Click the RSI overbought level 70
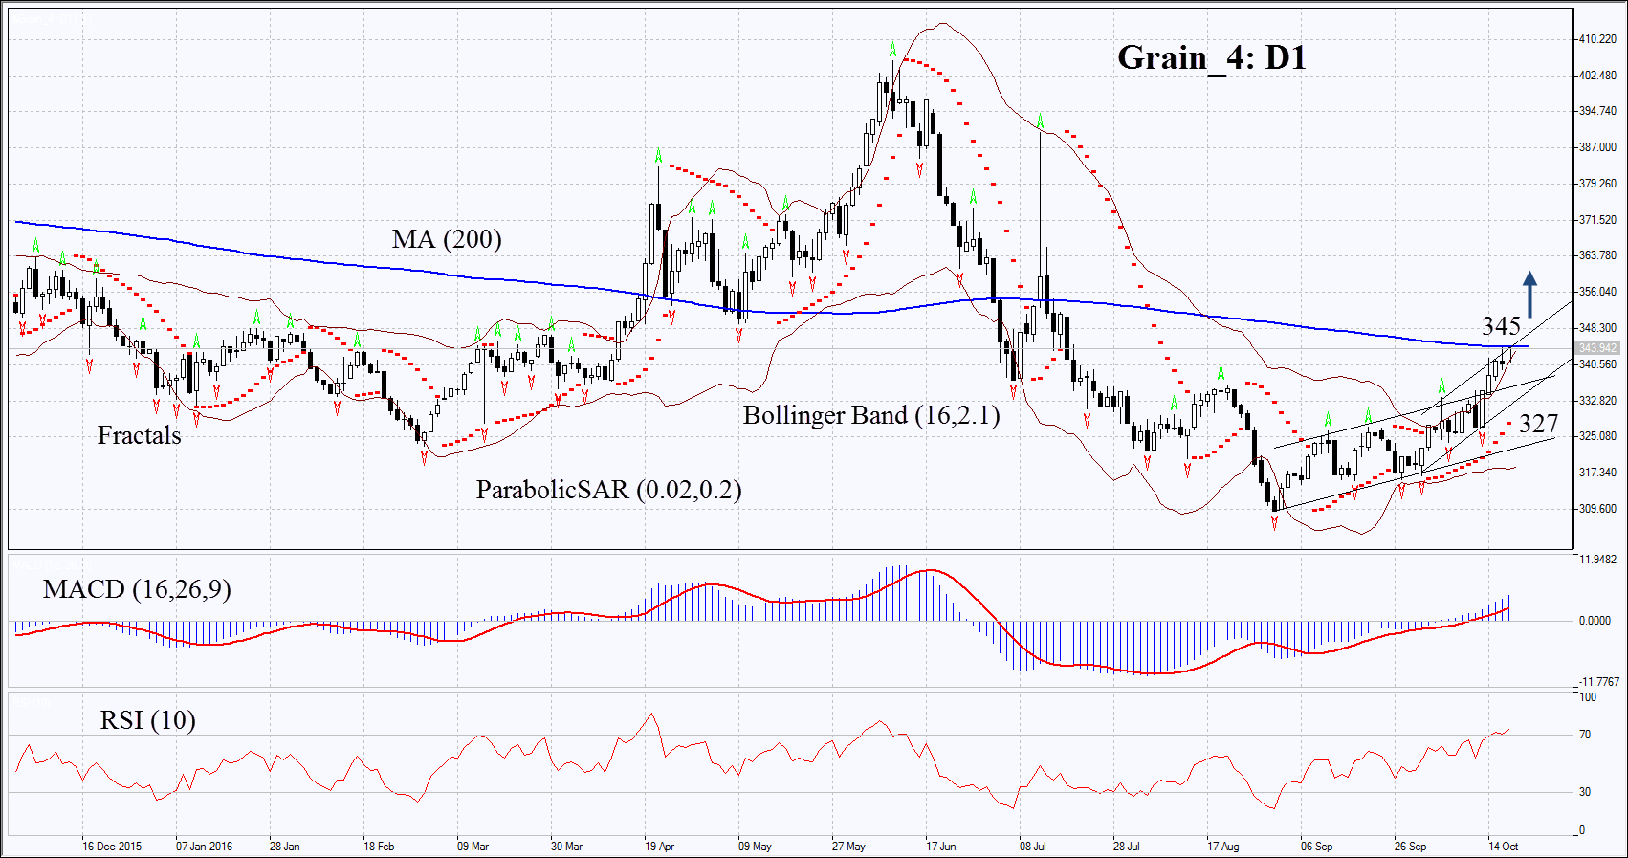 tap(1585, 735)
